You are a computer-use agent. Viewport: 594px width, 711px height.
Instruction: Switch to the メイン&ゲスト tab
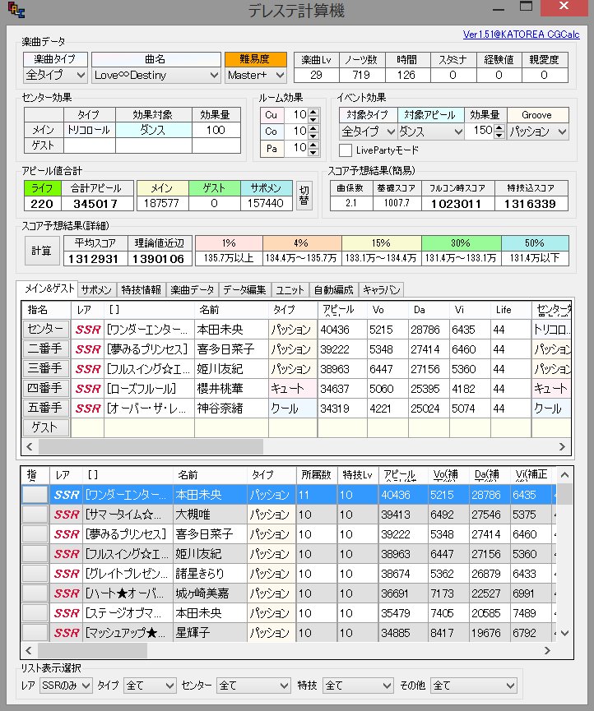click(49, 289)
